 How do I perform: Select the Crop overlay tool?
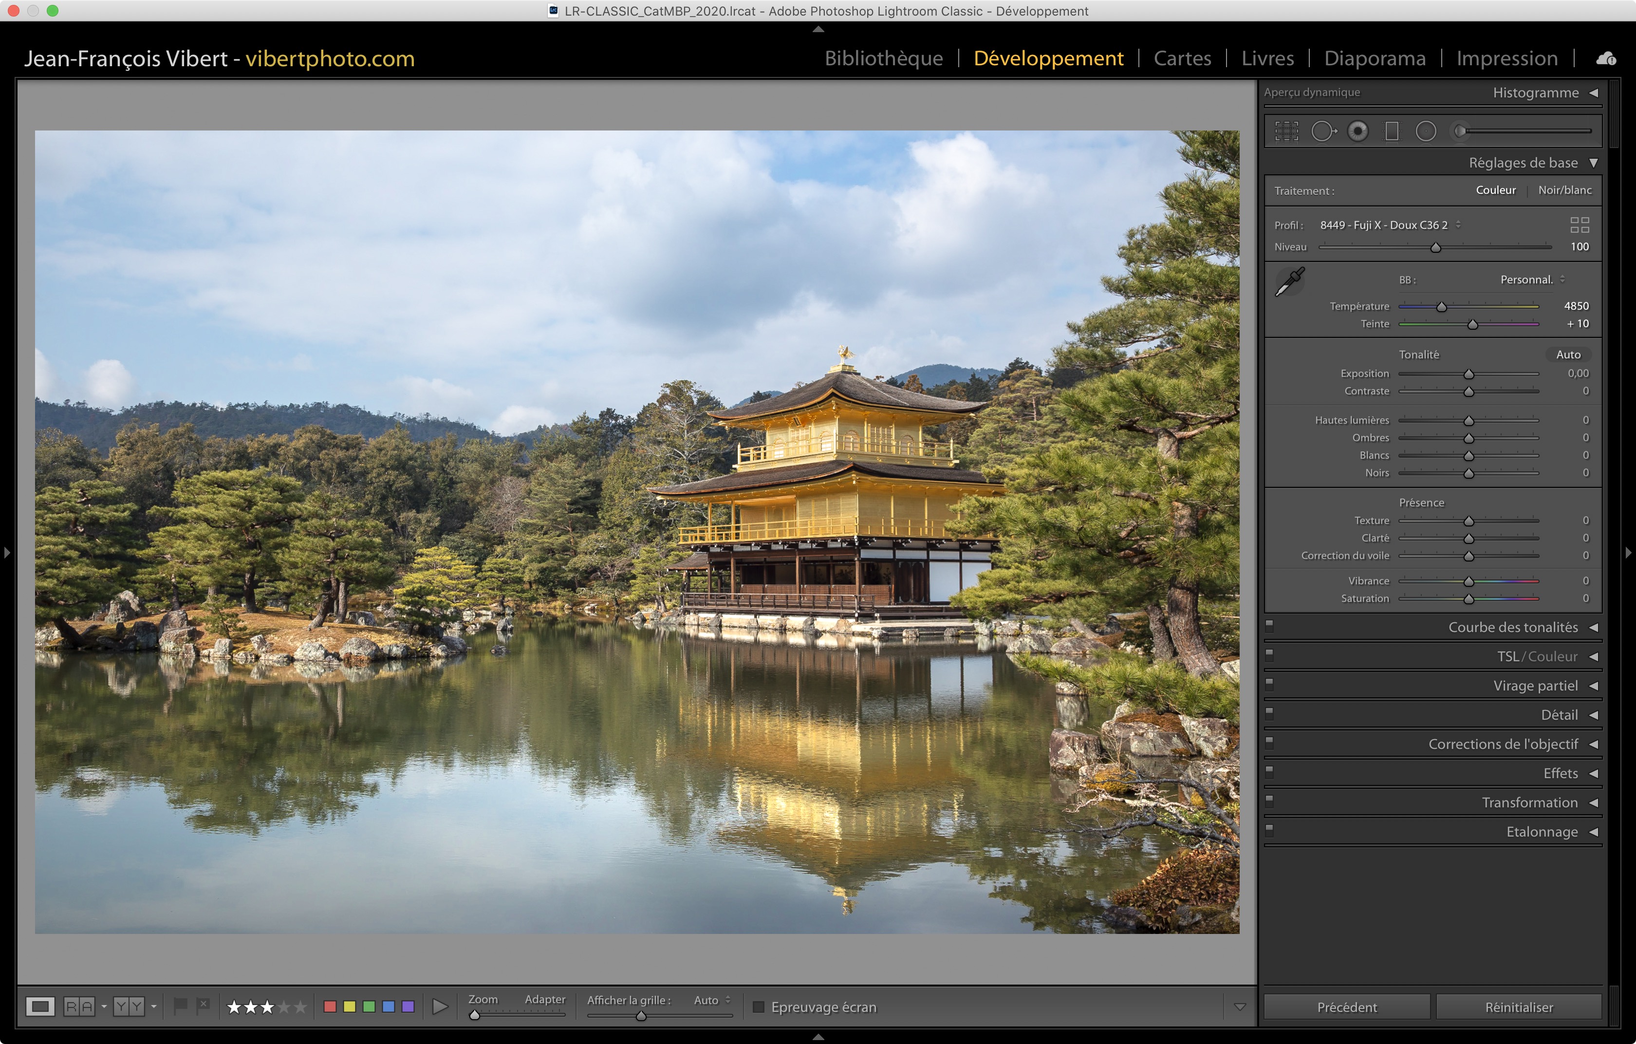point(1286,131)
